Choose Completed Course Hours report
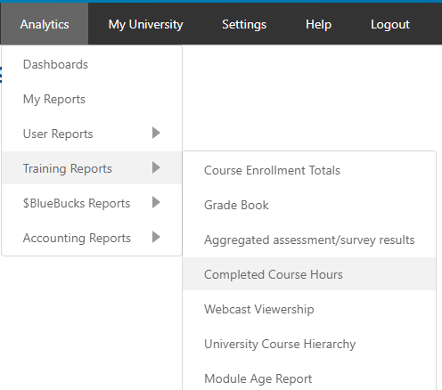This screenshot has height=390, width=442. tap(309, 274)
